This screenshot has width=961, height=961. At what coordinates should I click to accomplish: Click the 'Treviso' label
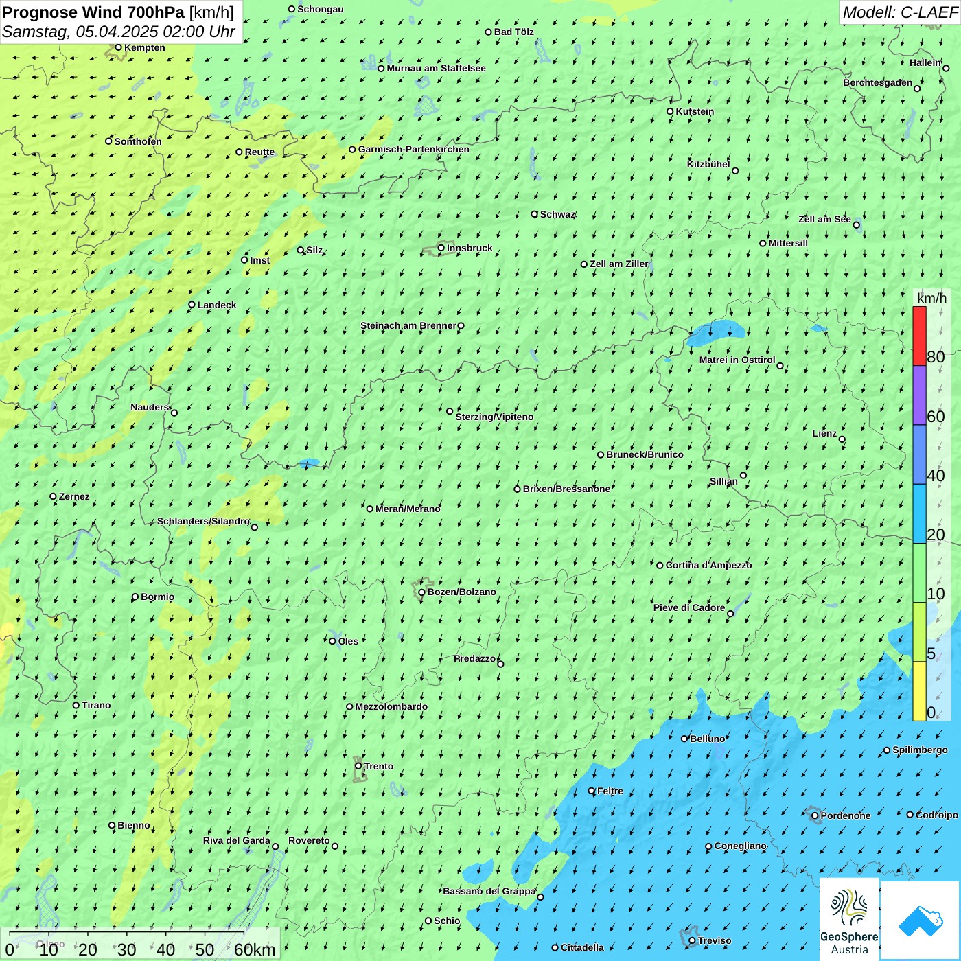click(x=715, y=940)
